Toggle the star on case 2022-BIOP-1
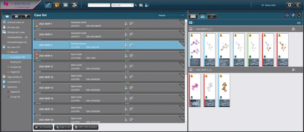This screenshot has height=132, width=304. tap(37, 26)
